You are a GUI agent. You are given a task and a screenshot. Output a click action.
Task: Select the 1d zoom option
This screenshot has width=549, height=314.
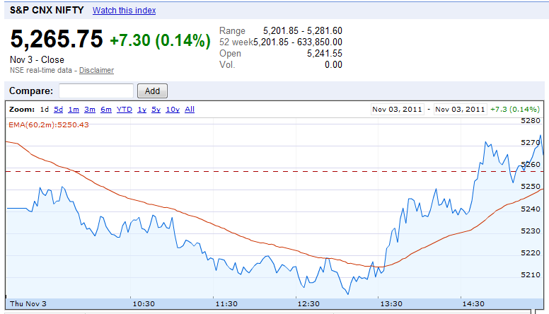[45, 109]
